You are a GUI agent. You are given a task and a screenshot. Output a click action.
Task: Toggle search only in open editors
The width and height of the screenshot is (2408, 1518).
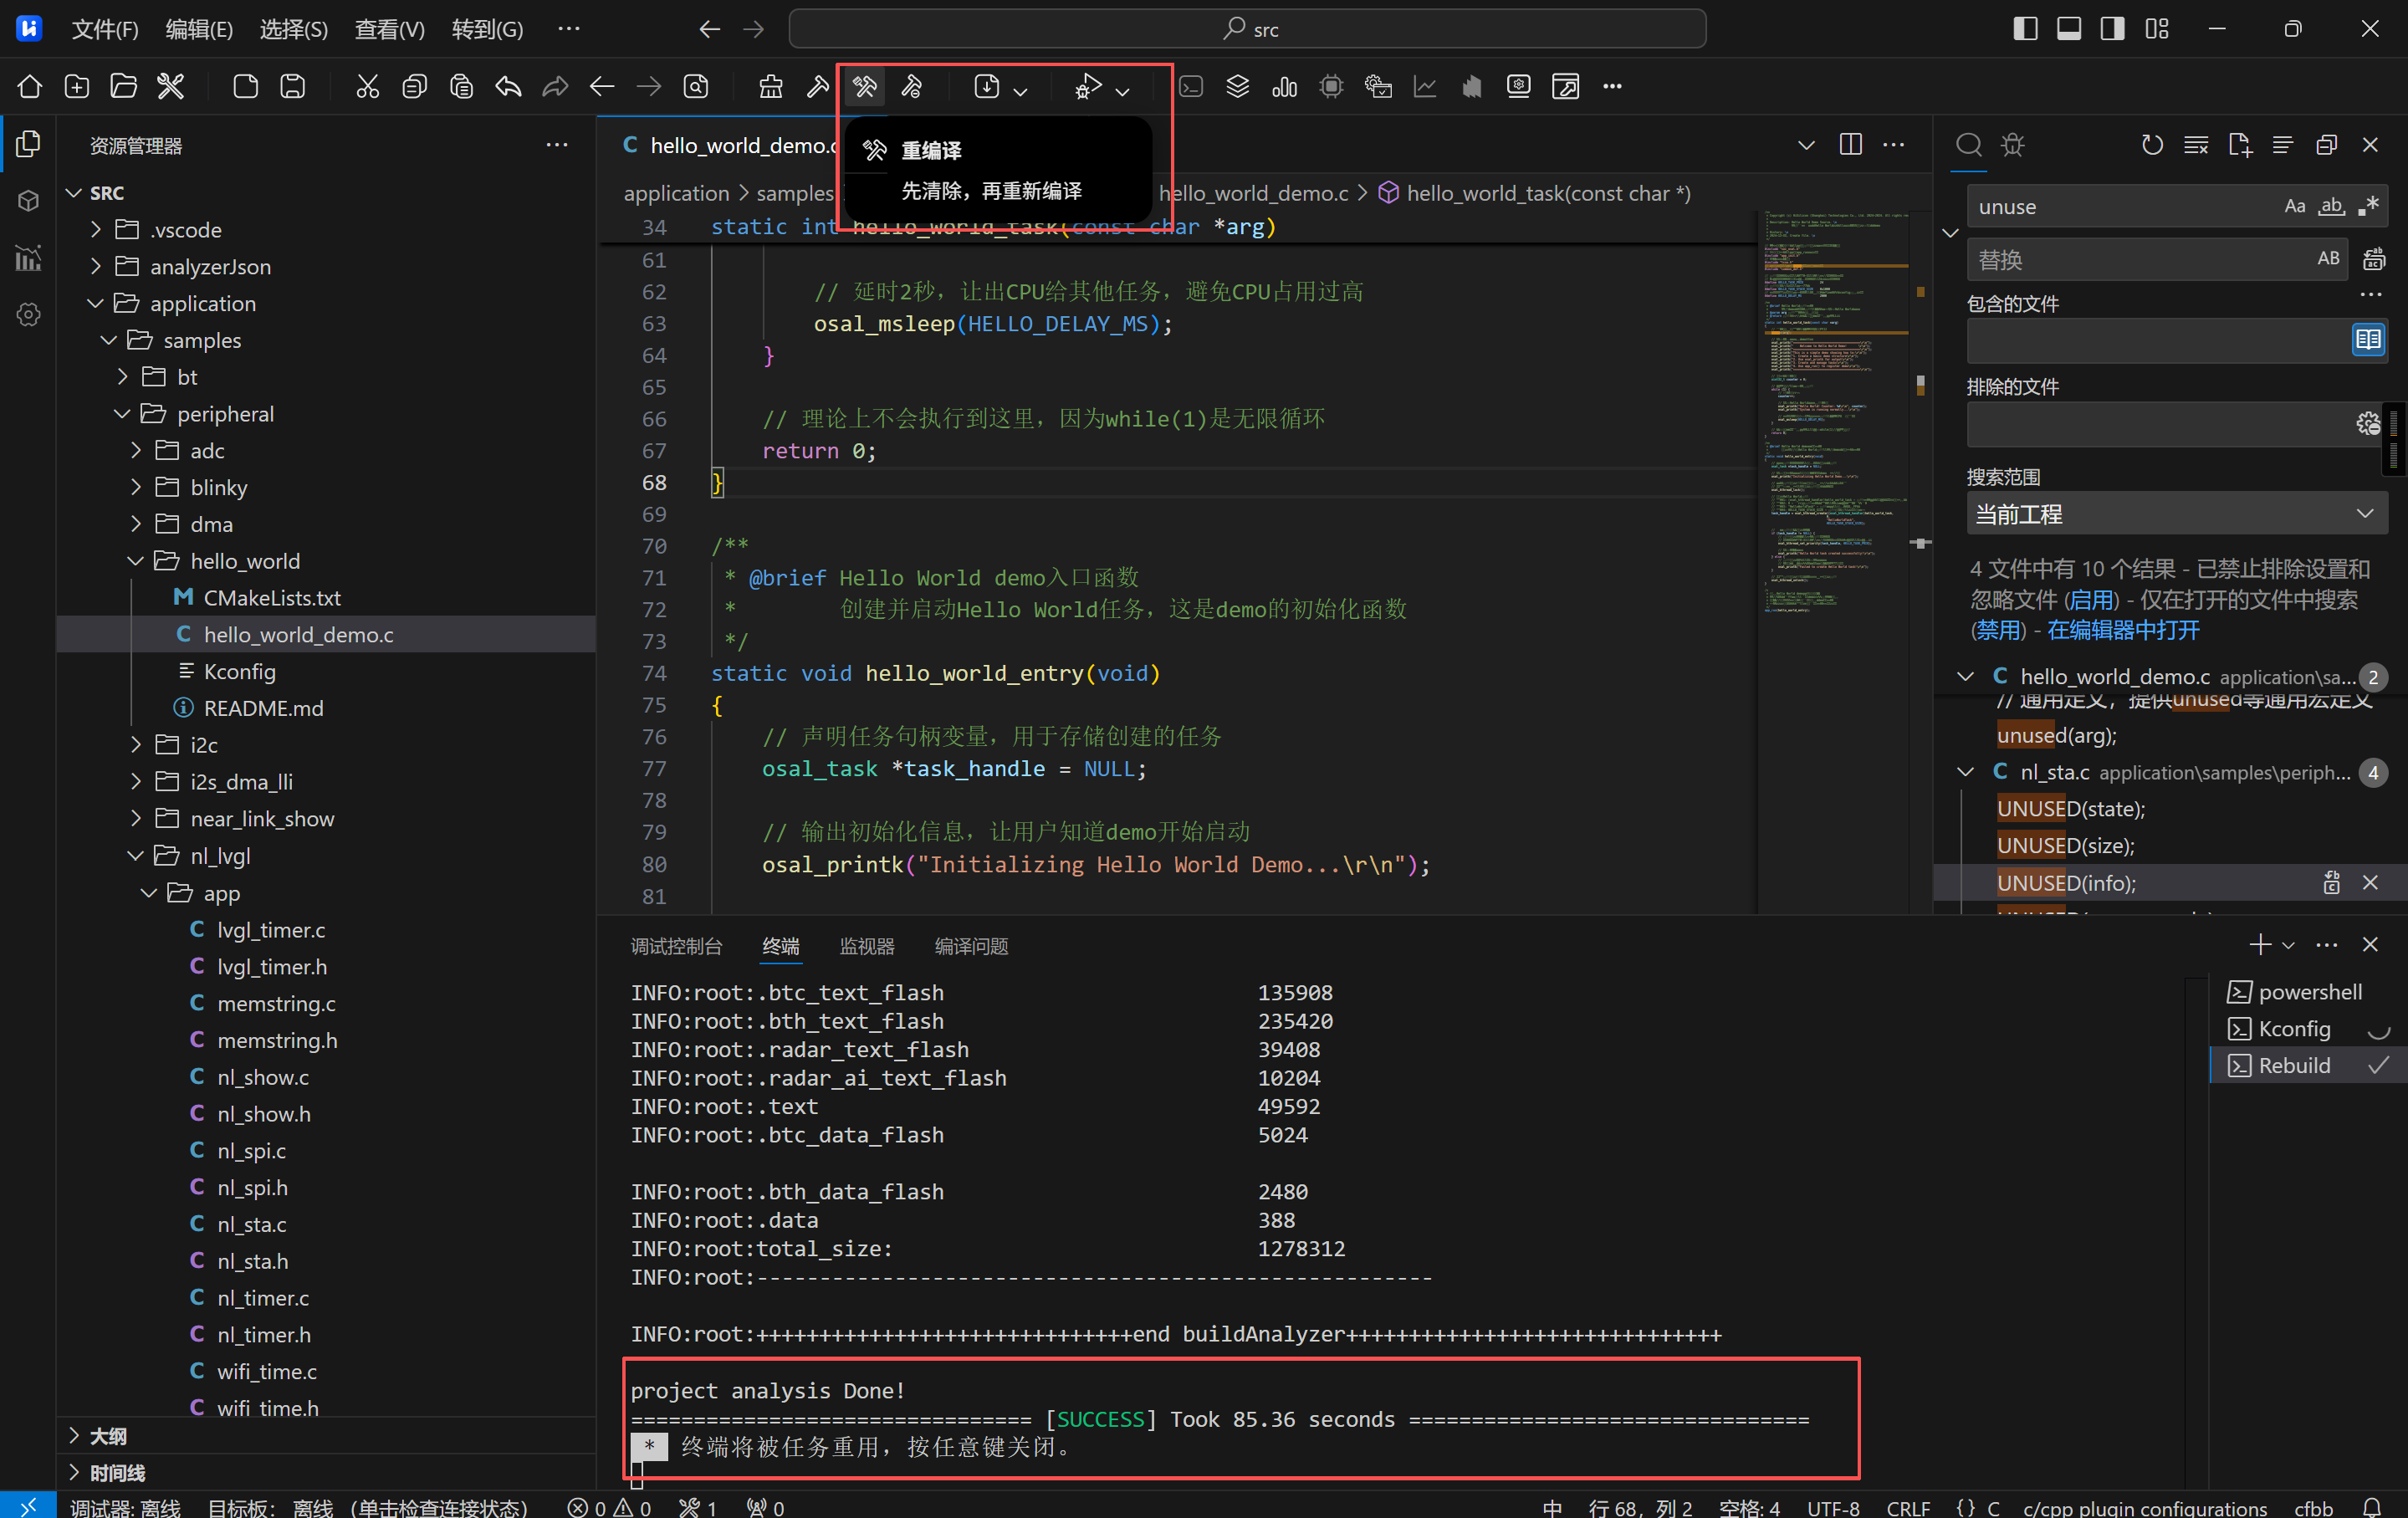[x=2368, y=340]
